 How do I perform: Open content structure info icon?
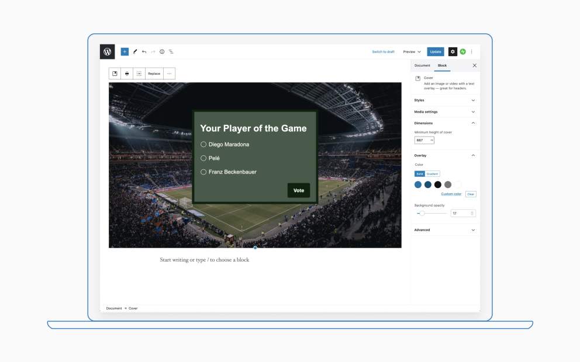click(162, 52)
